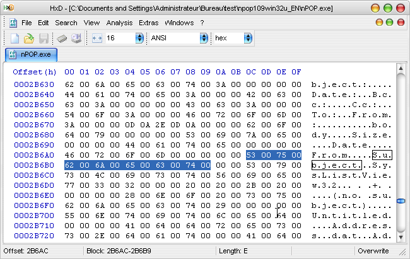Open RAM with the memory chip icon
410x259 pixels.
pos(62,38)
